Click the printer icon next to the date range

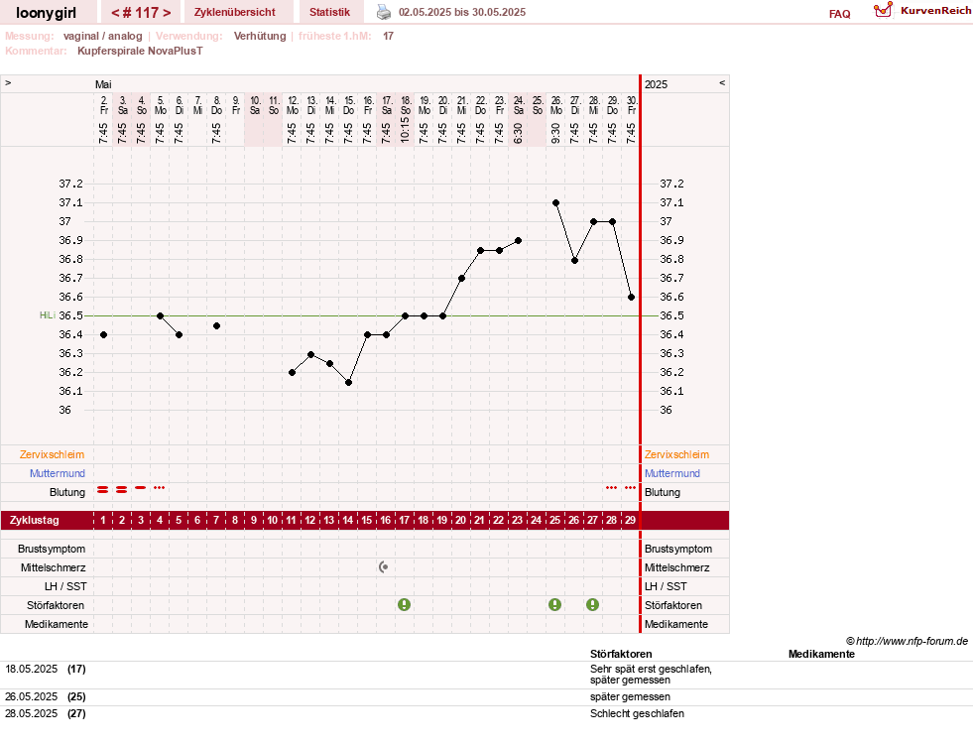[384, 12]
